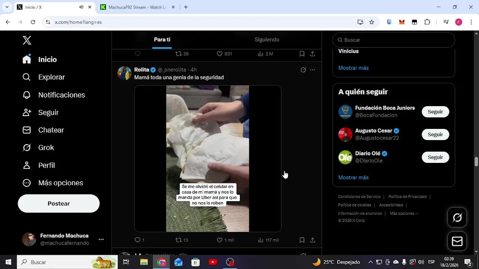
Task: Click the Buscar search field on X
Action: (x=394, y=40)
